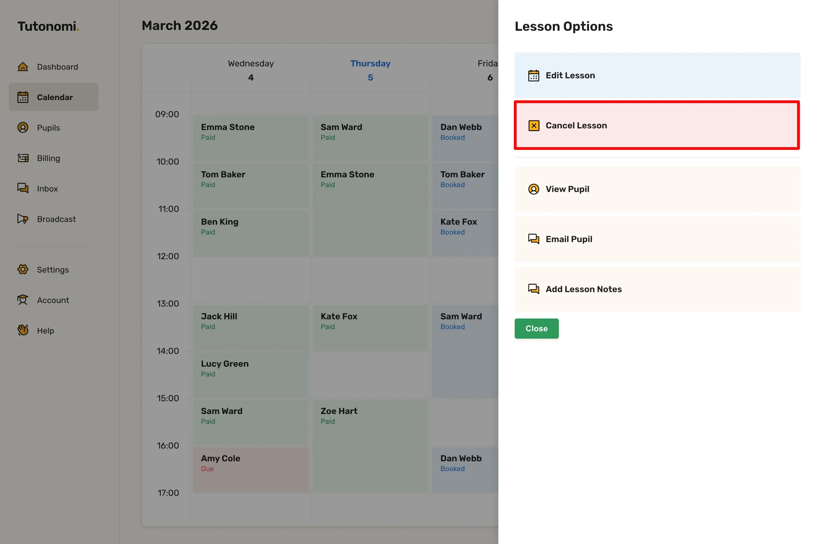Click Amy Cole's Due lesson block
This screenshot has height=544, width=817.
click(x=251, y=470)
